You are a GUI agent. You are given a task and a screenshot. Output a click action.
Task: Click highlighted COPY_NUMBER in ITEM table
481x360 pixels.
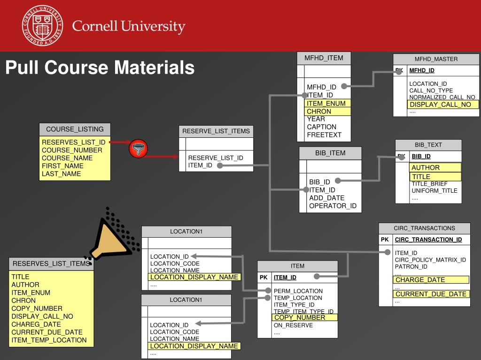tap(304, 317)
